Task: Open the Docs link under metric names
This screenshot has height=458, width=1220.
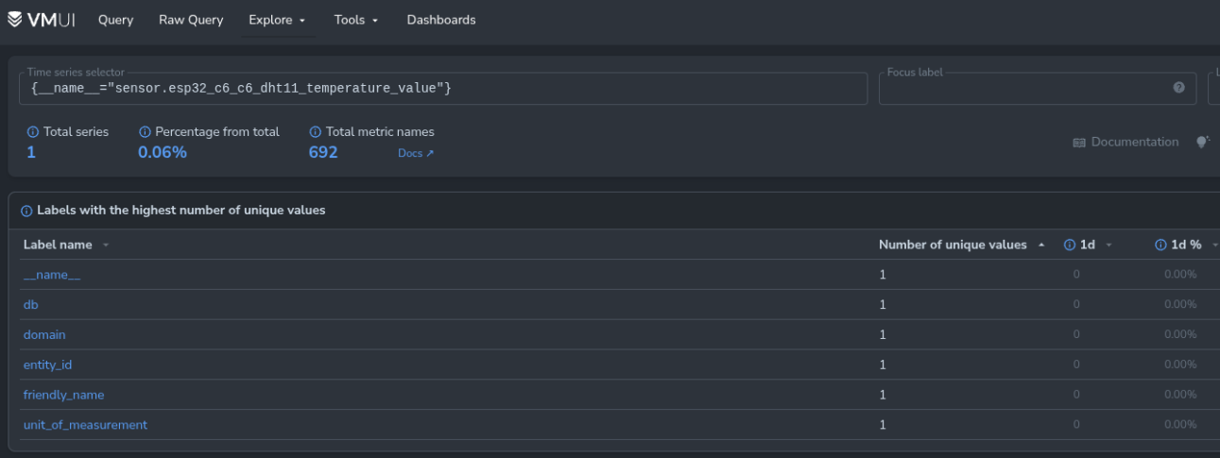Action: [416, 153]
